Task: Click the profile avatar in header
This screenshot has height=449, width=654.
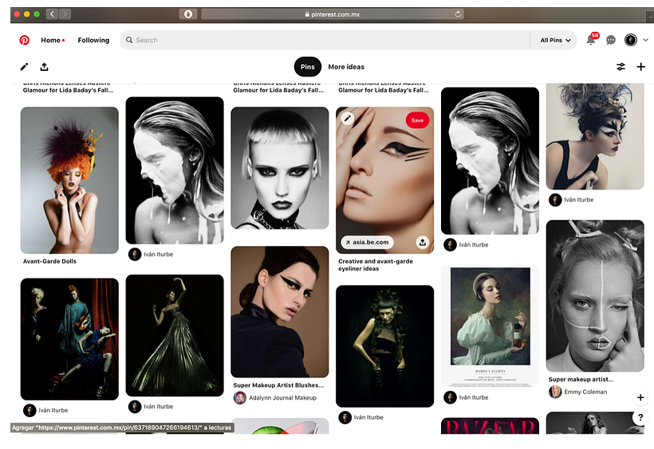Action: click(630, 40)
